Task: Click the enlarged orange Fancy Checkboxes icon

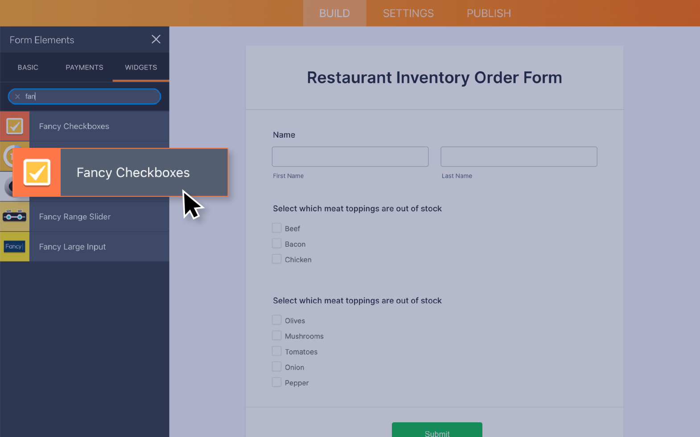Action: pos(37,172)
